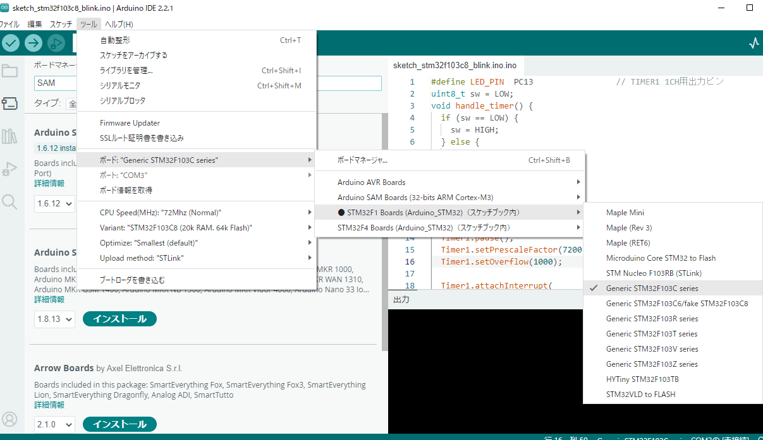The width and height of the screenshot is (763, 440).
Task: Start the debugger with the Debug icon
Action: click(56, 43)
